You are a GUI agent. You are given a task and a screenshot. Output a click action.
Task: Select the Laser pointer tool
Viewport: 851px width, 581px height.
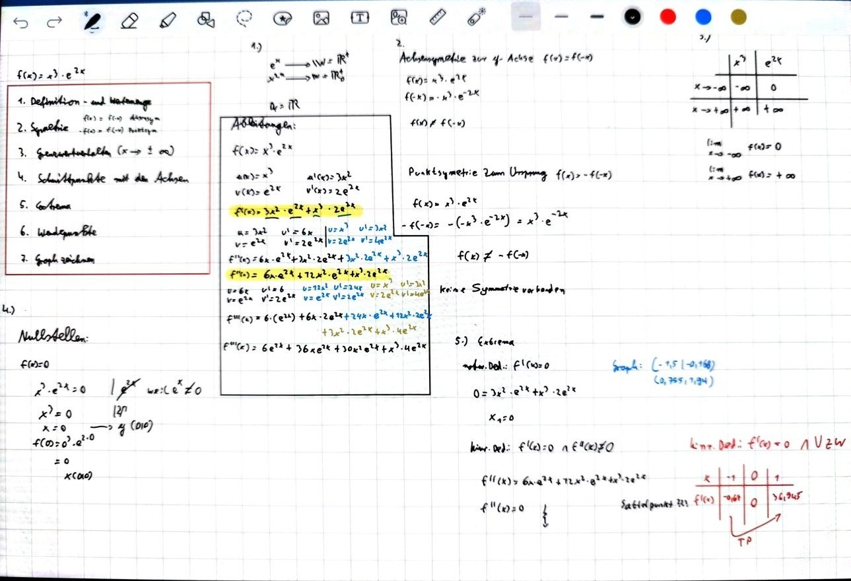point(476,17)
